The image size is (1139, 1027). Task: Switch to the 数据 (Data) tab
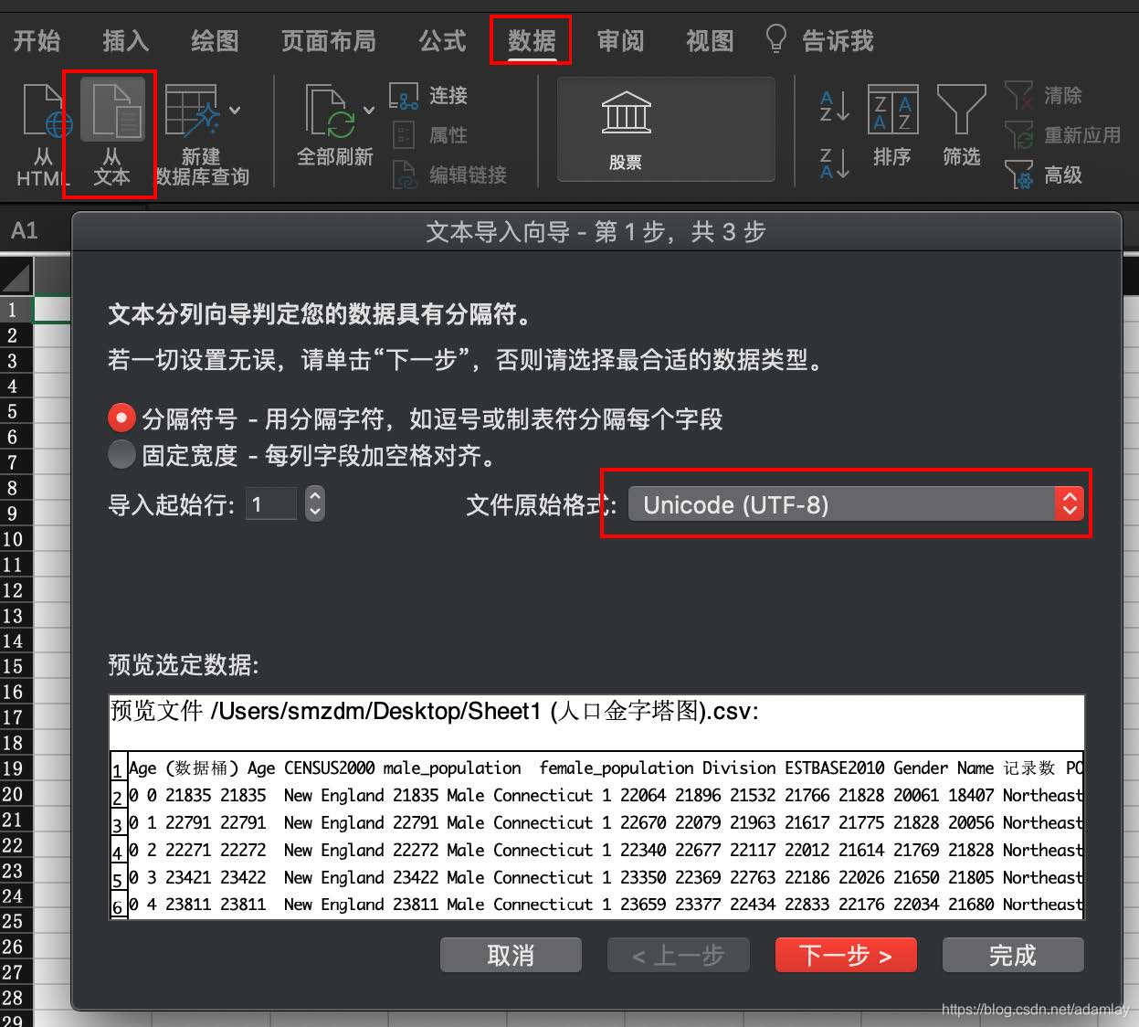[532, 40]
